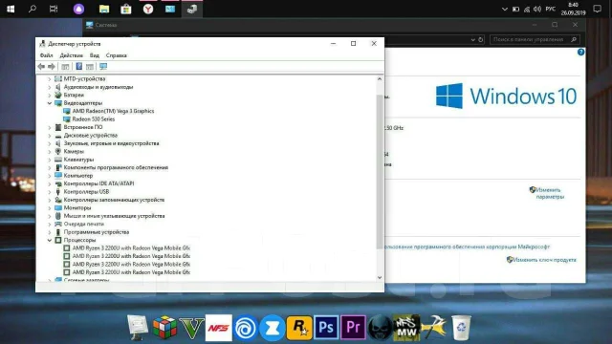This screenshot has height=344, width=612.
Task: Open the purple Alice assistant taskbar icon
Action: click(x=78, y=9)
